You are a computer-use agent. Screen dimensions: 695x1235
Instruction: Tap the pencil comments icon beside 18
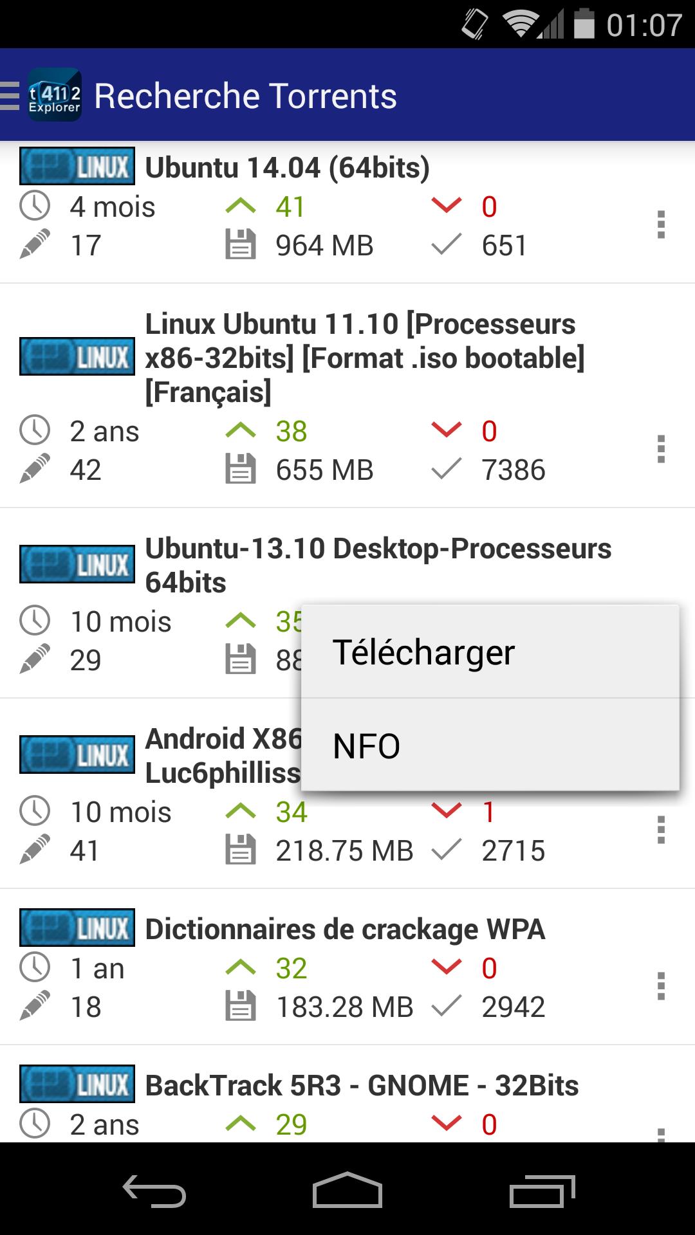35,1007
